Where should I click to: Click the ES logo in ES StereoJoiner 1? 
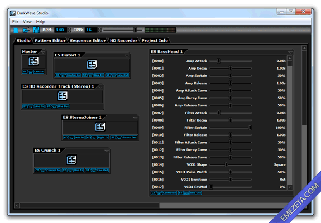100,127
